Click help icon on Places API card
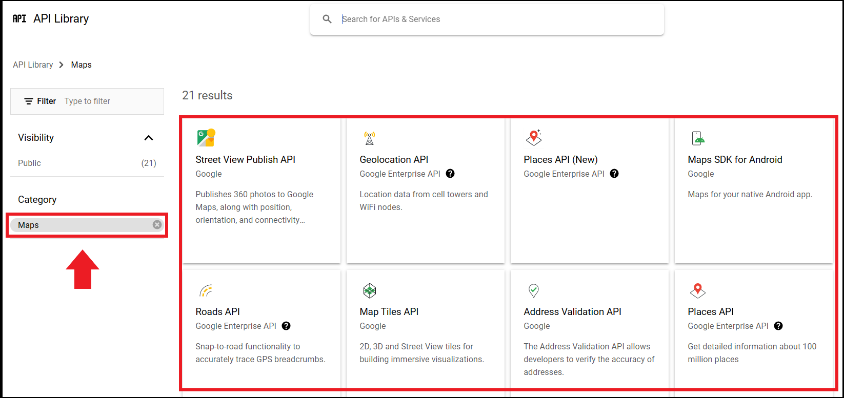 [778, 326]
